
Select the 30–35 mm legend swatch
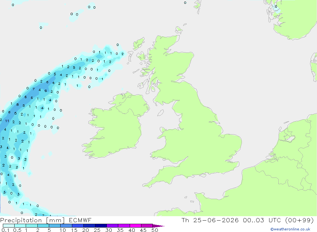112,226
